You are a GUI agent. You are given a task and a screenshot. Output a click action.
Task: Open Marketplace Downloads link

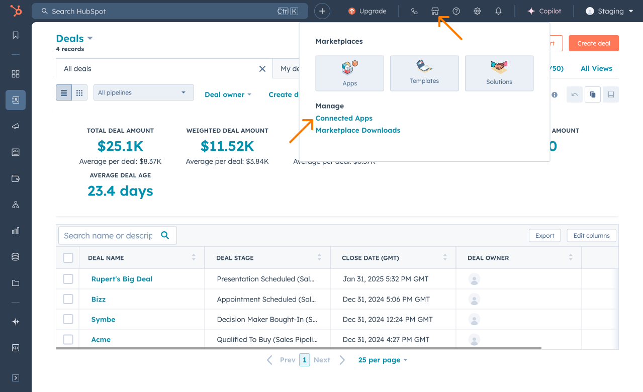(358, 130)
